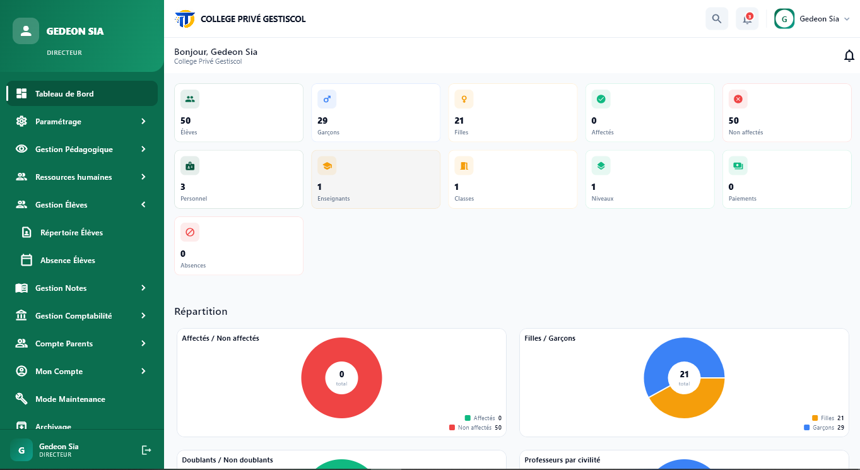
Task: Click the Personnel badge icon
Action: coord(190,165)
